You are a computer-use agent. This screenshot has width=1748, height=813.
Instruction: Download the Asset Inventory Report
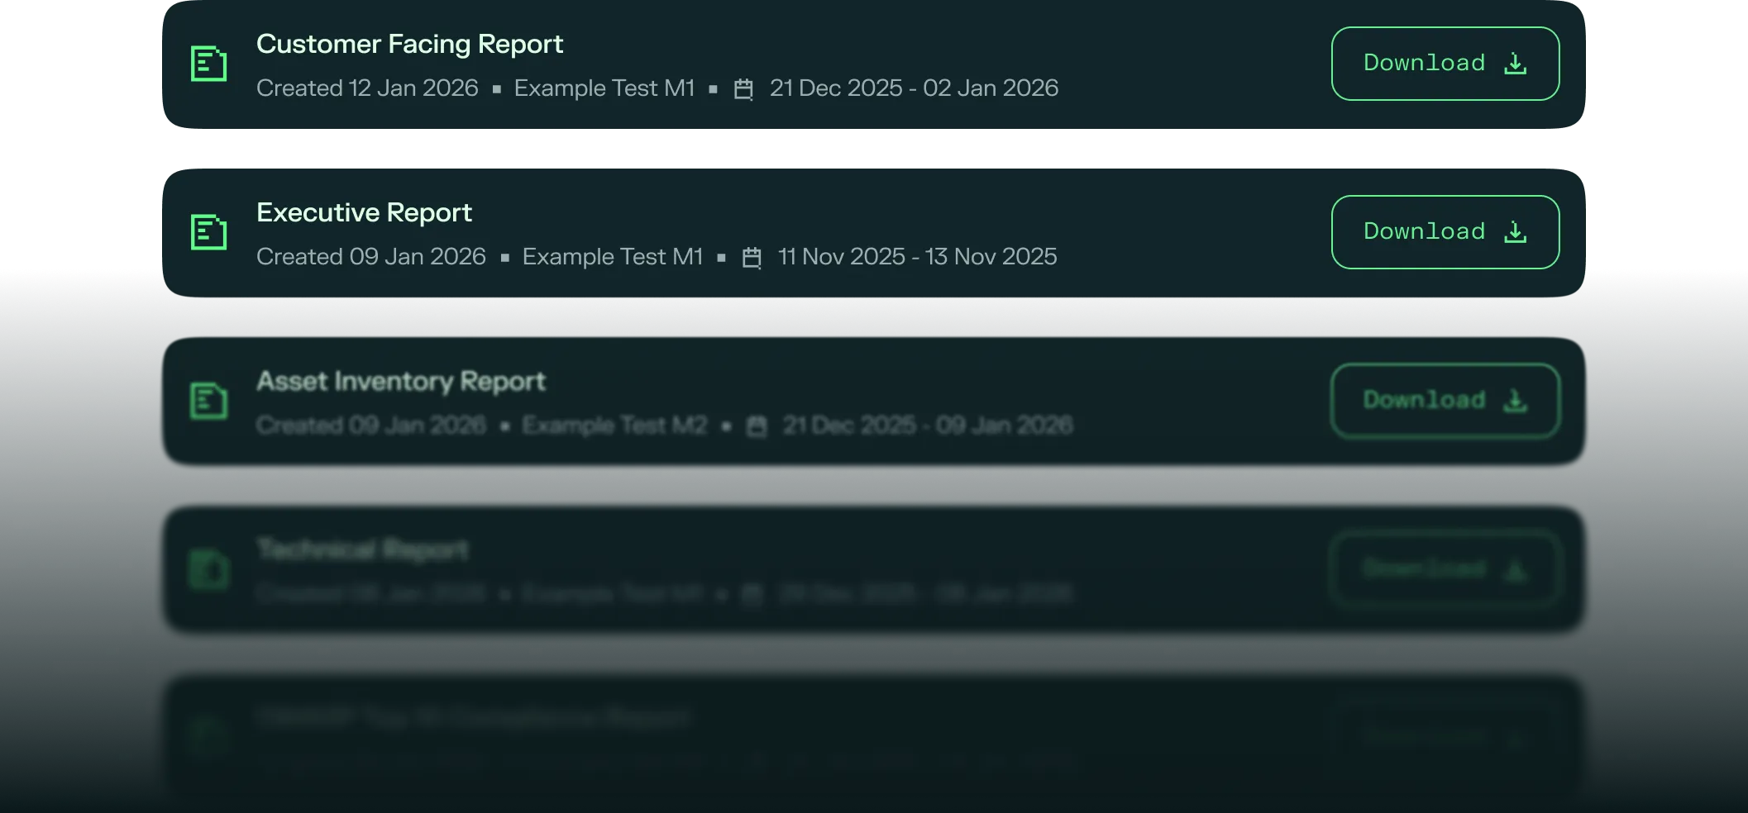tap(1445, 401)
